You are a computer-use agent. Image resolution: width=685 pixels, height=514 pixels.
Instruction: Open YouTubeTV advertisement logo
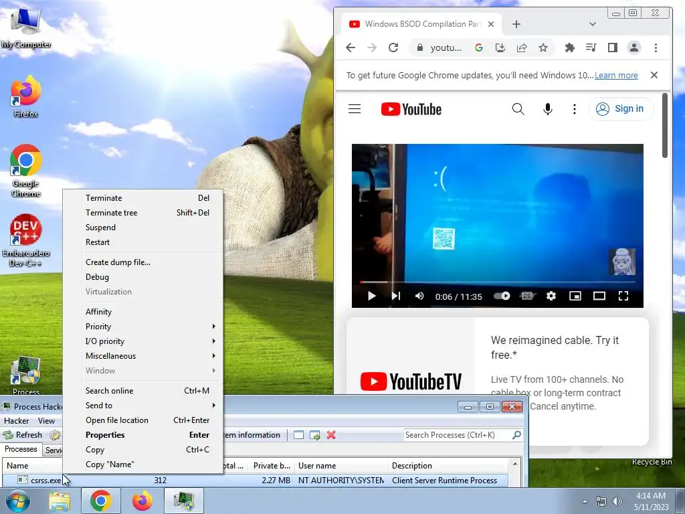click(x=411, y=381)
